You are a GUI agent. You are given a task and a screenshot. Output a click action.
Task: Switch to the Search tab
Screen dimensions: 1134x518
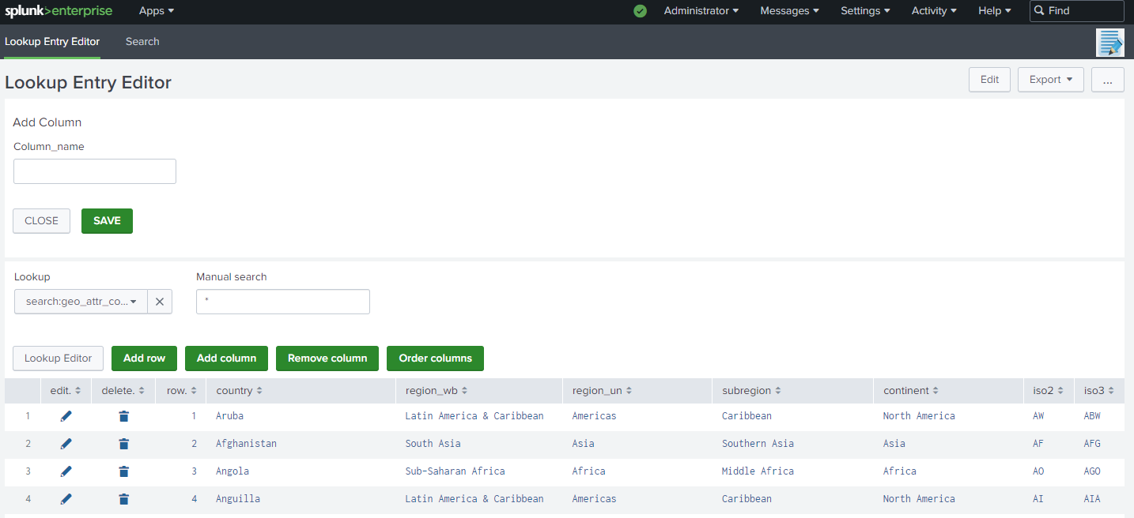[x=142, y=42]
